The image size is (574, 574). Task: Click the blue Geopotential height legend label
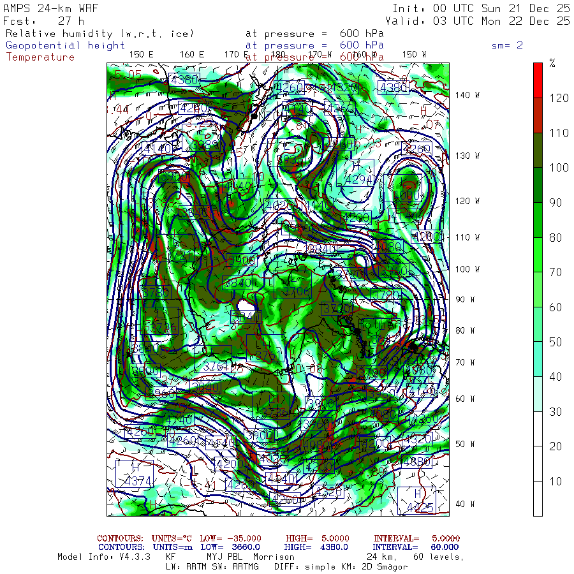pos(65,45)
